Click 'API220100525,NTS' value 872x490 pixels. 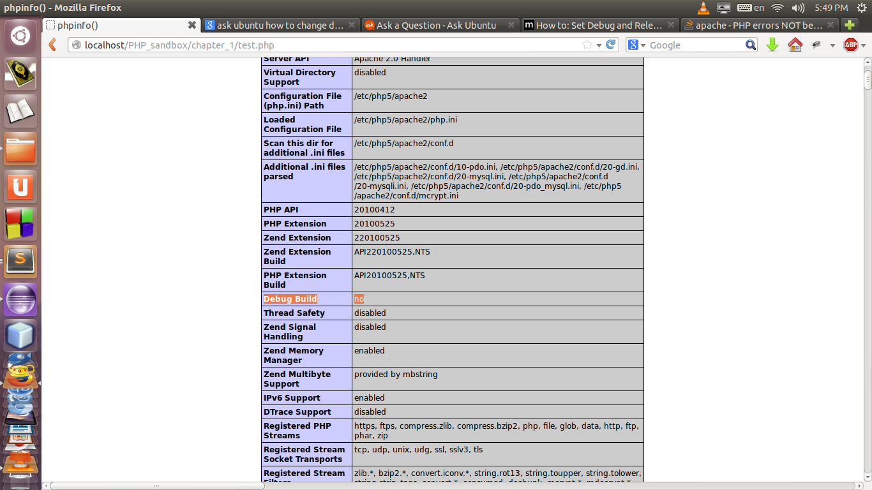pos(392,252)
